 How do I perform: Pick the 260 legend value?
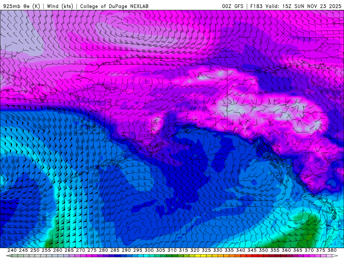tap(58, 250)
